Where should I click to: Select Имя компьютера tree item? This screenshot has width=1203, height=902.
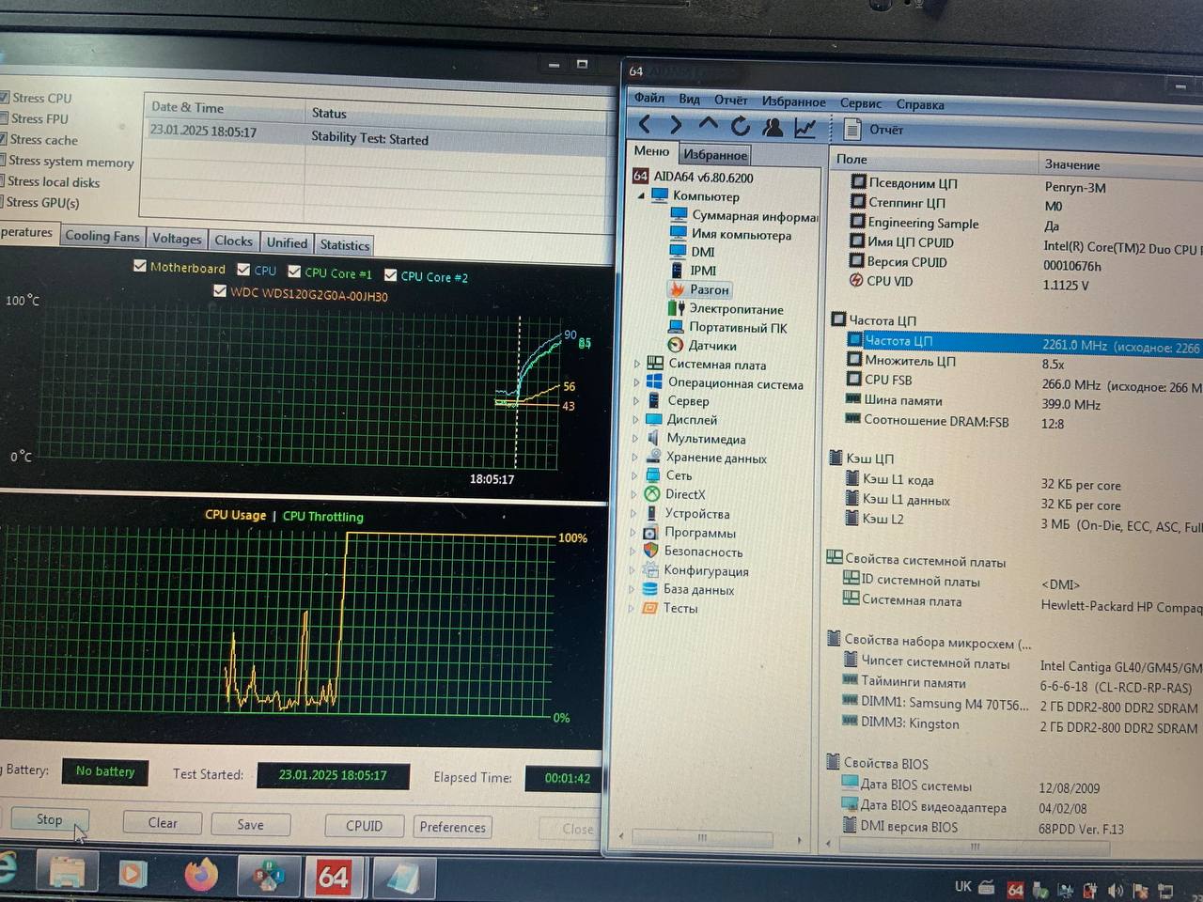[730, 234]
